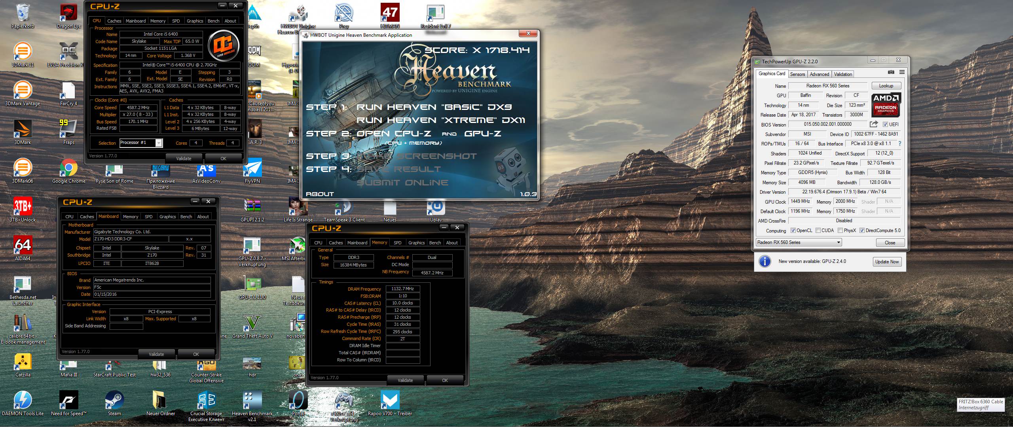The image size is (1013, 427).
Task: Switch to Caches tab in top CPU-Z
Action: click(x=114, y=21)
